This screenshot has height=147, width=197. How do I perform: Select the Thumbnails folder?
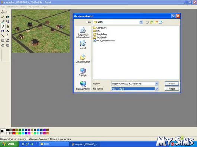[100, 37]
